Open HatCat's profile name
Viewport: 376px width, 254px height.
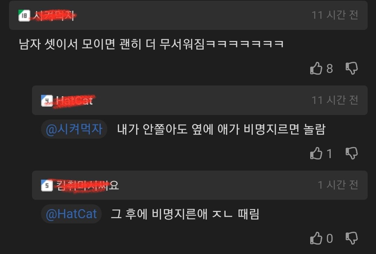point(75,101)
